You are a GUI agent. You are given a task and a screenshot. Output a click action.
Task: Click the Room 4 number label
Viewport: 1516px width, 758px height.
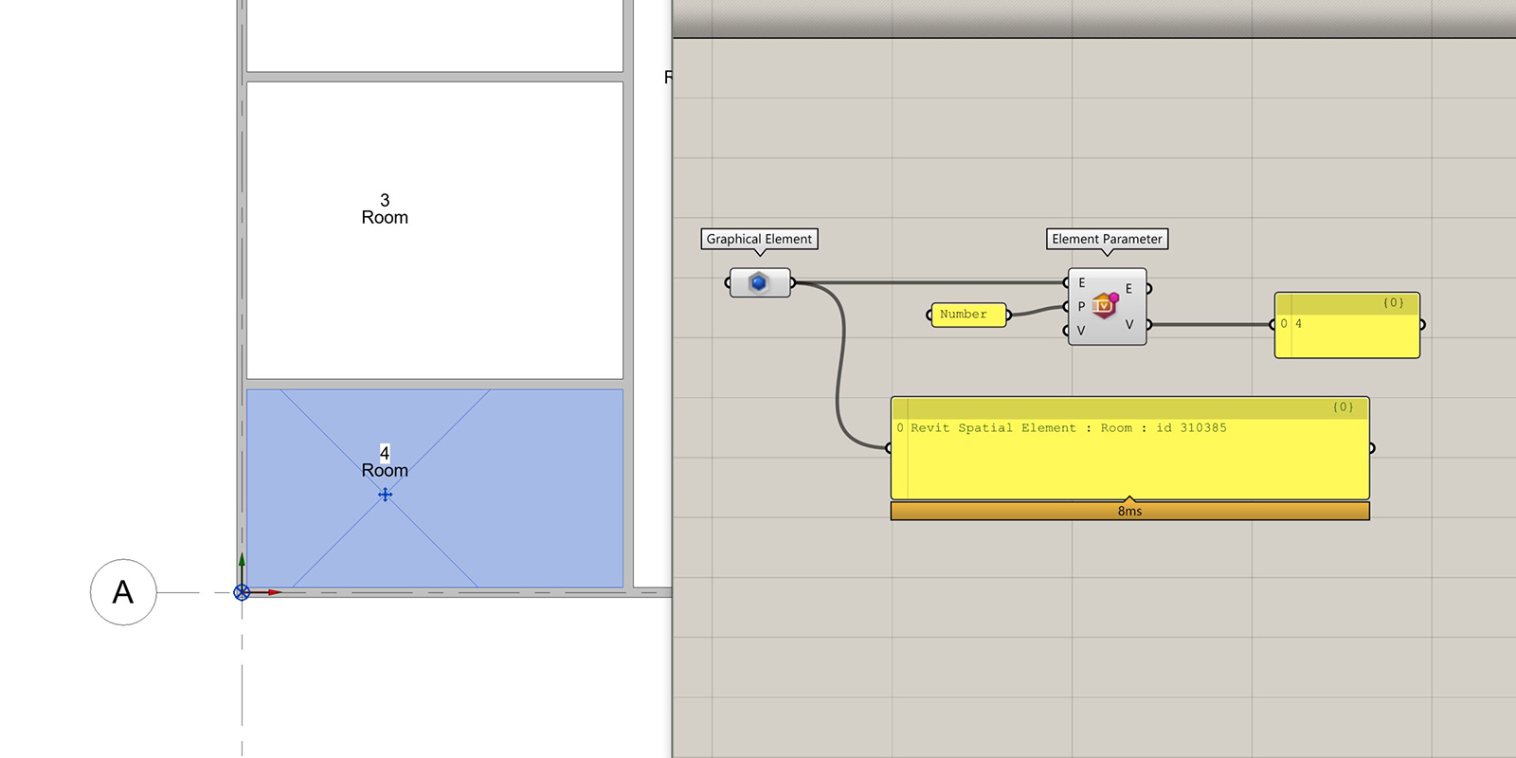coord(385,453)
